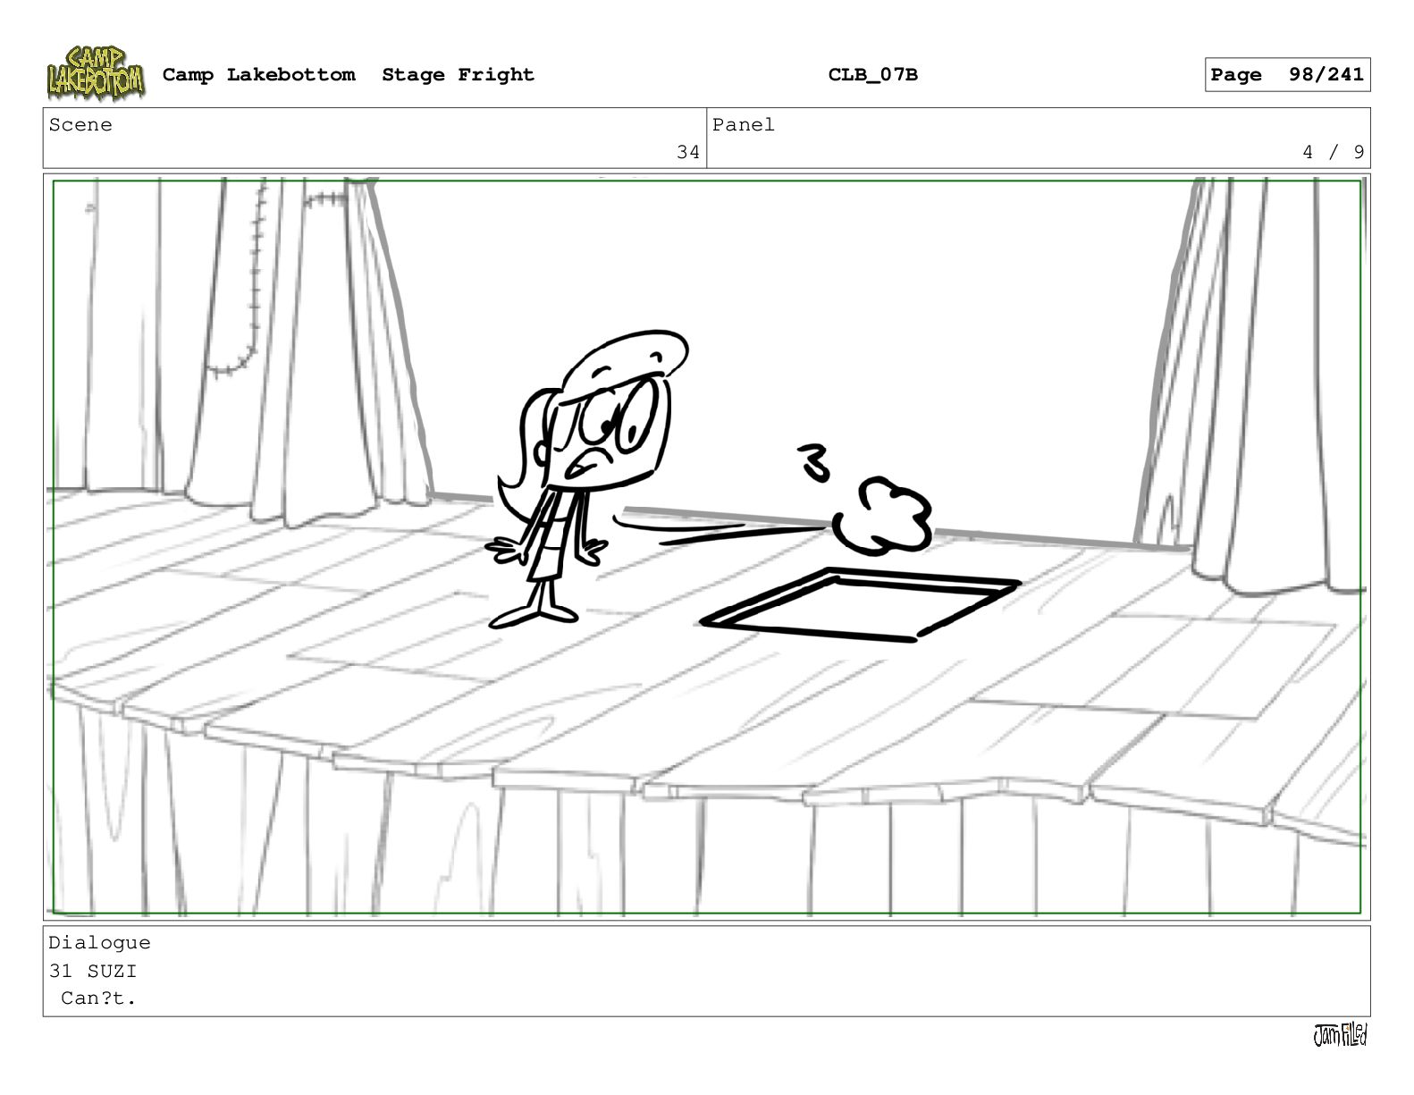Select the 'Camp Lakebottom' title text
This screenshot has width=1414, height=1095.
(x=258, y=75)
